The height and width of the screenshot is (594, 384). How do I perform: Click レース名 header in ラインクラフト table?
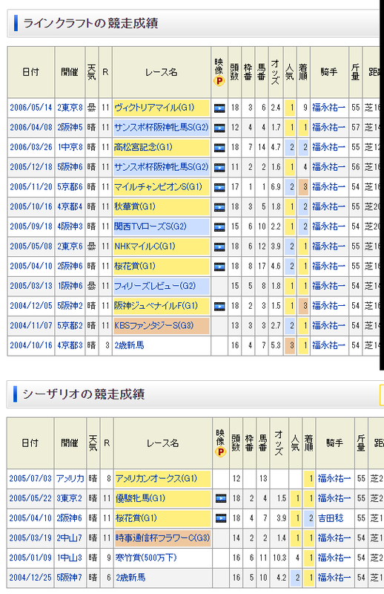162,72
